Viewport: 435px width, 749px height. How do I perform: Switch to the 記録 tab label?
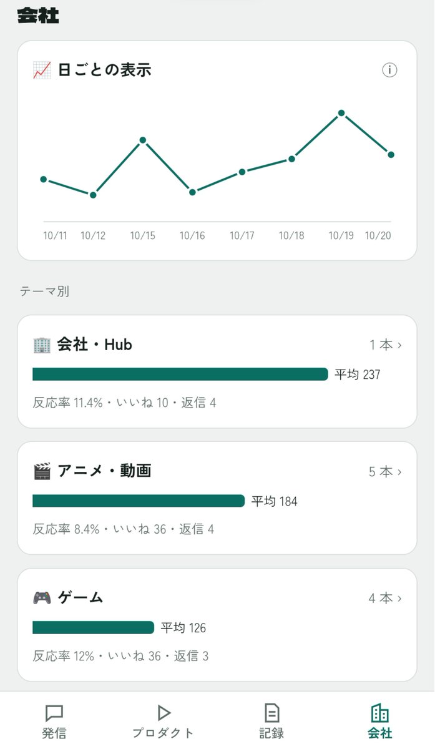(271, 733)
